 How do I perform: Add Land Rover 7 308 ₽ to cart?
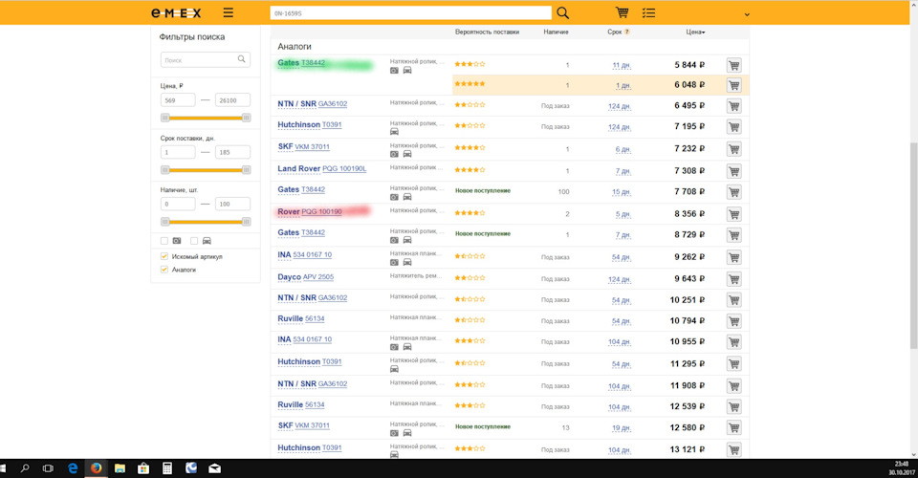[733, 171]
